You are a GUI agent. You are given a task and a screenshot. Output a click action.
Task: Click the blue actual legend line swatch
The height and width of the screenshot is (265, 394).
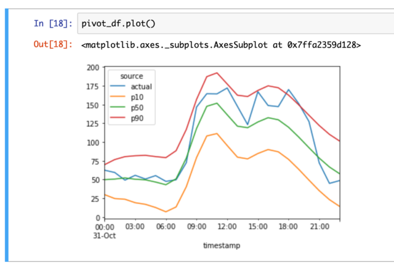tap(118, 86)
